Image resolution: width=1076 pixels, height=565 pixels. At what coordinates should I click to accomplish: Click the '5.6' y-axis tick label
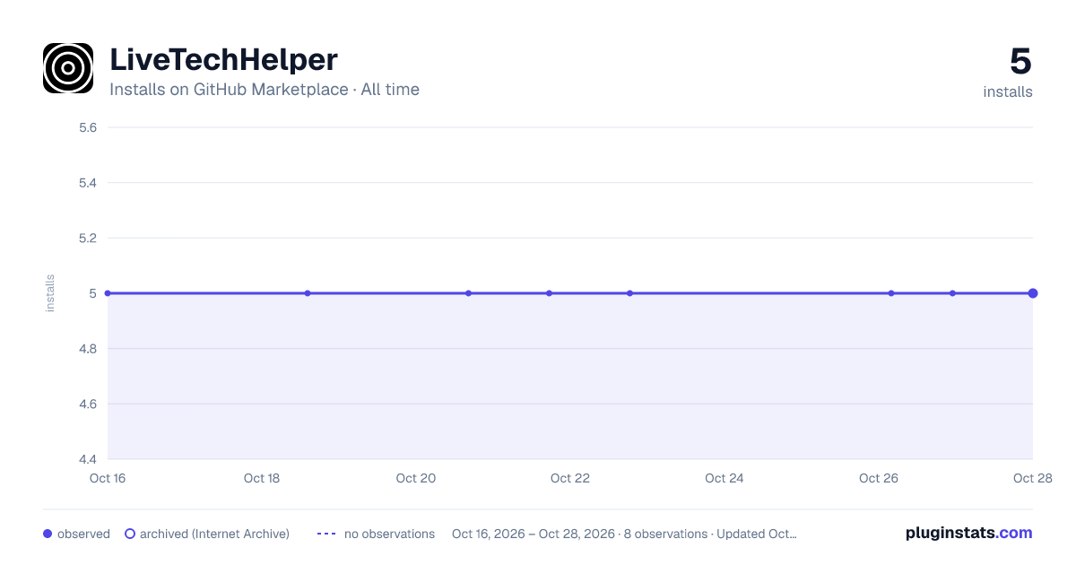tap(88, 127)
